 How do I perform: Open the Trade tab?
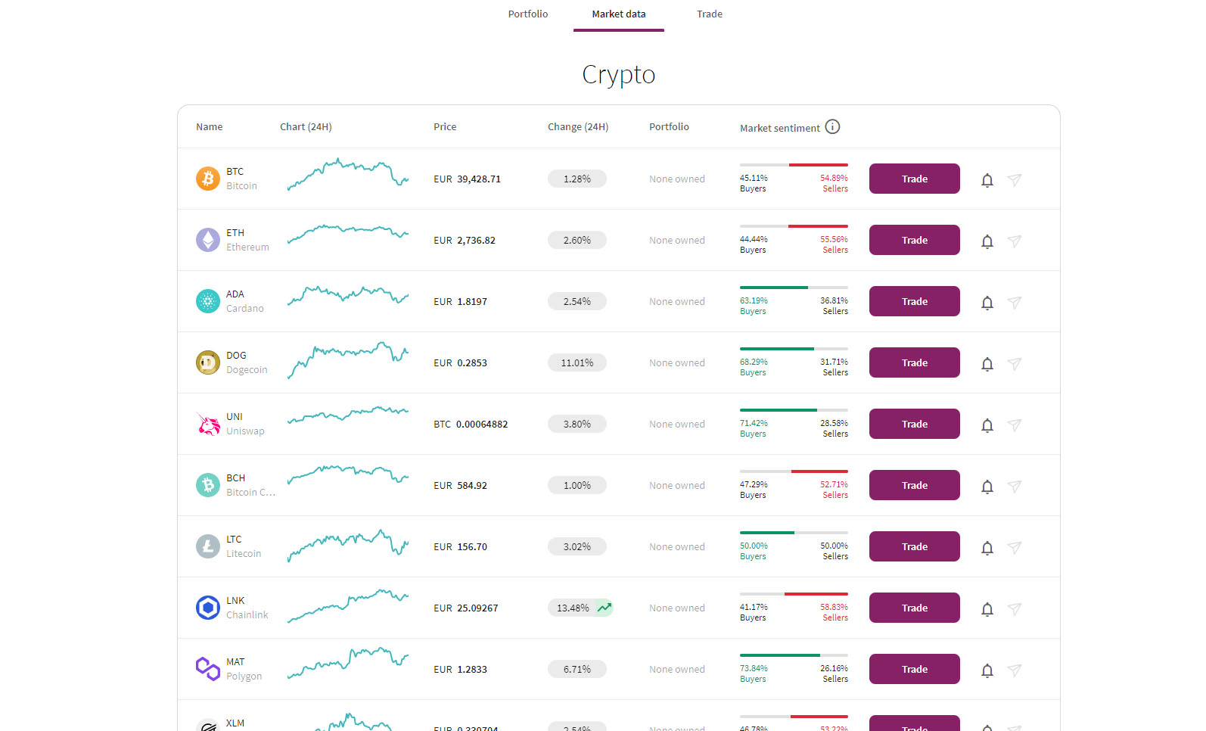click(x=710, y=14)
